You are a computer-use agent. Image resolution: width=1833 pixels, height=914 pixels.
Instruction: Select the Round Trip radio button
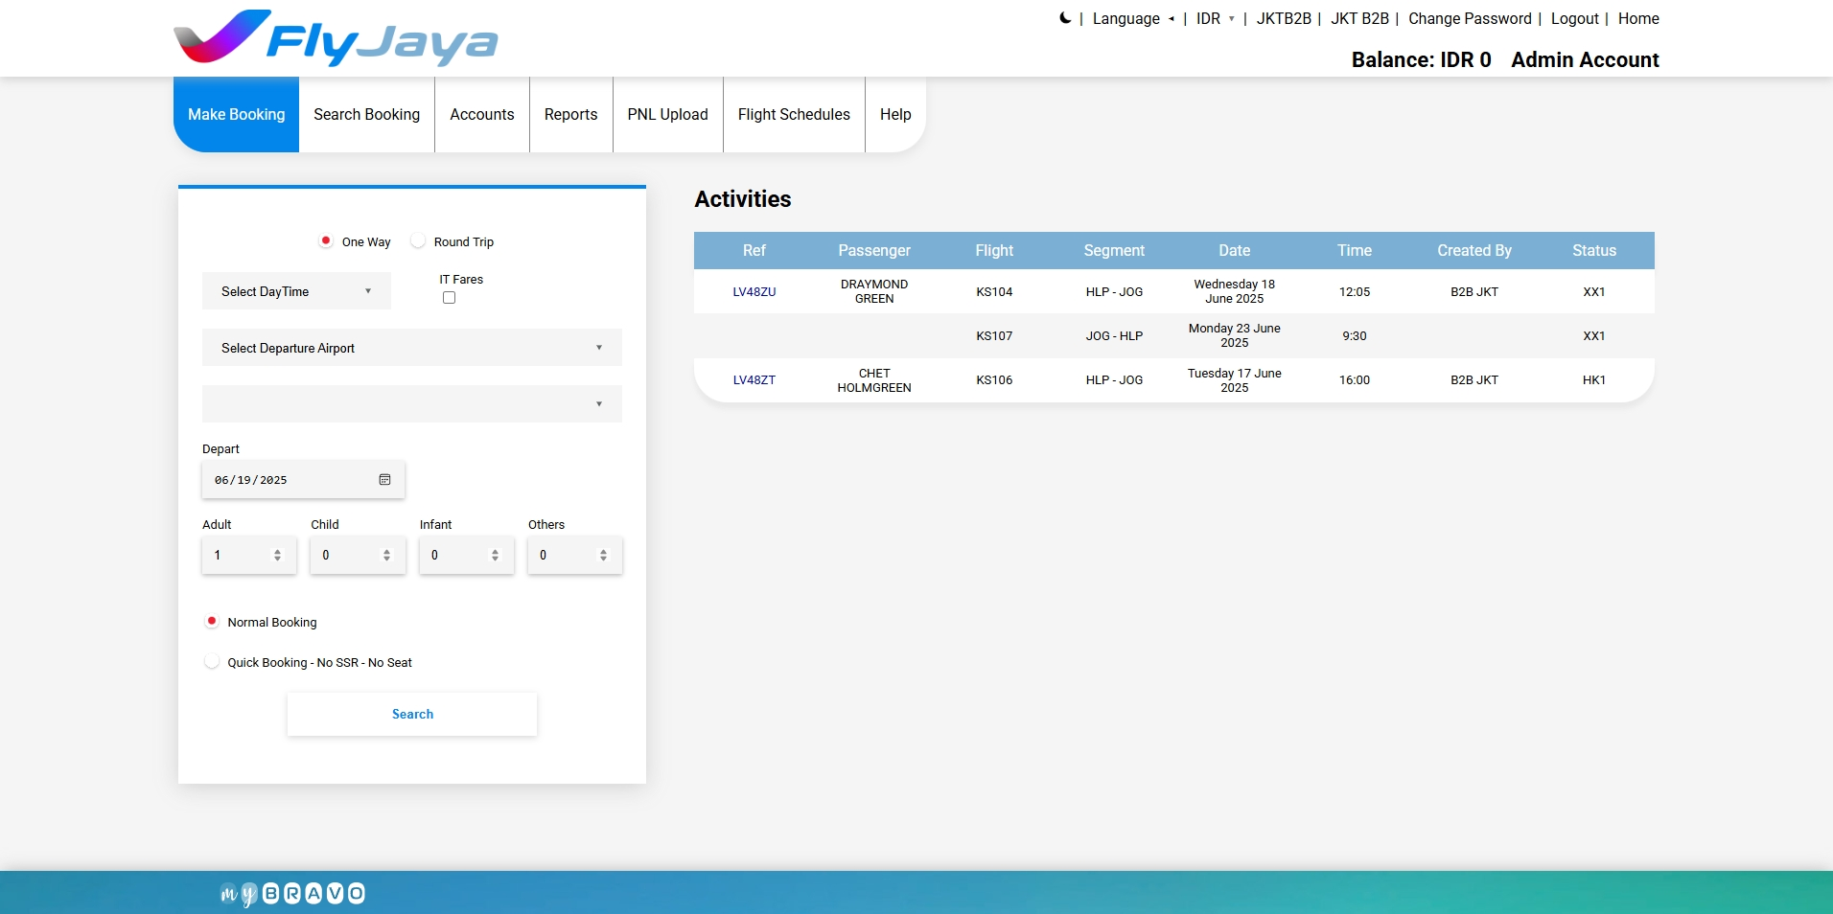tap(418, 241)
